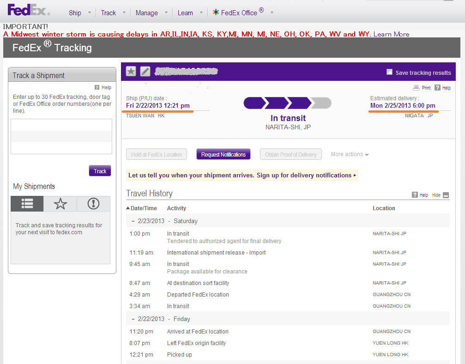Click the Hold at FedEx Location button

(157, 154)
